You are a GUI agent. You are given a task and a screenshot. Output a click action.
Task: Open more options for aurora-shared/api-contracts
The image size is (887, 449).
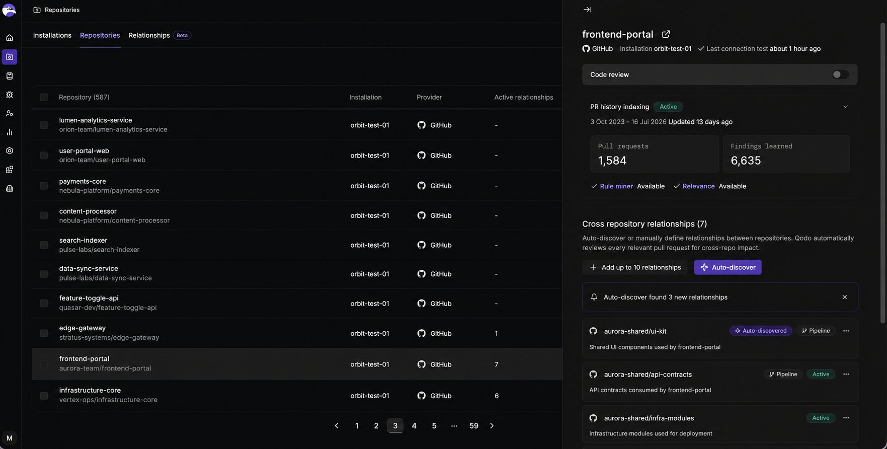point(846,374)
